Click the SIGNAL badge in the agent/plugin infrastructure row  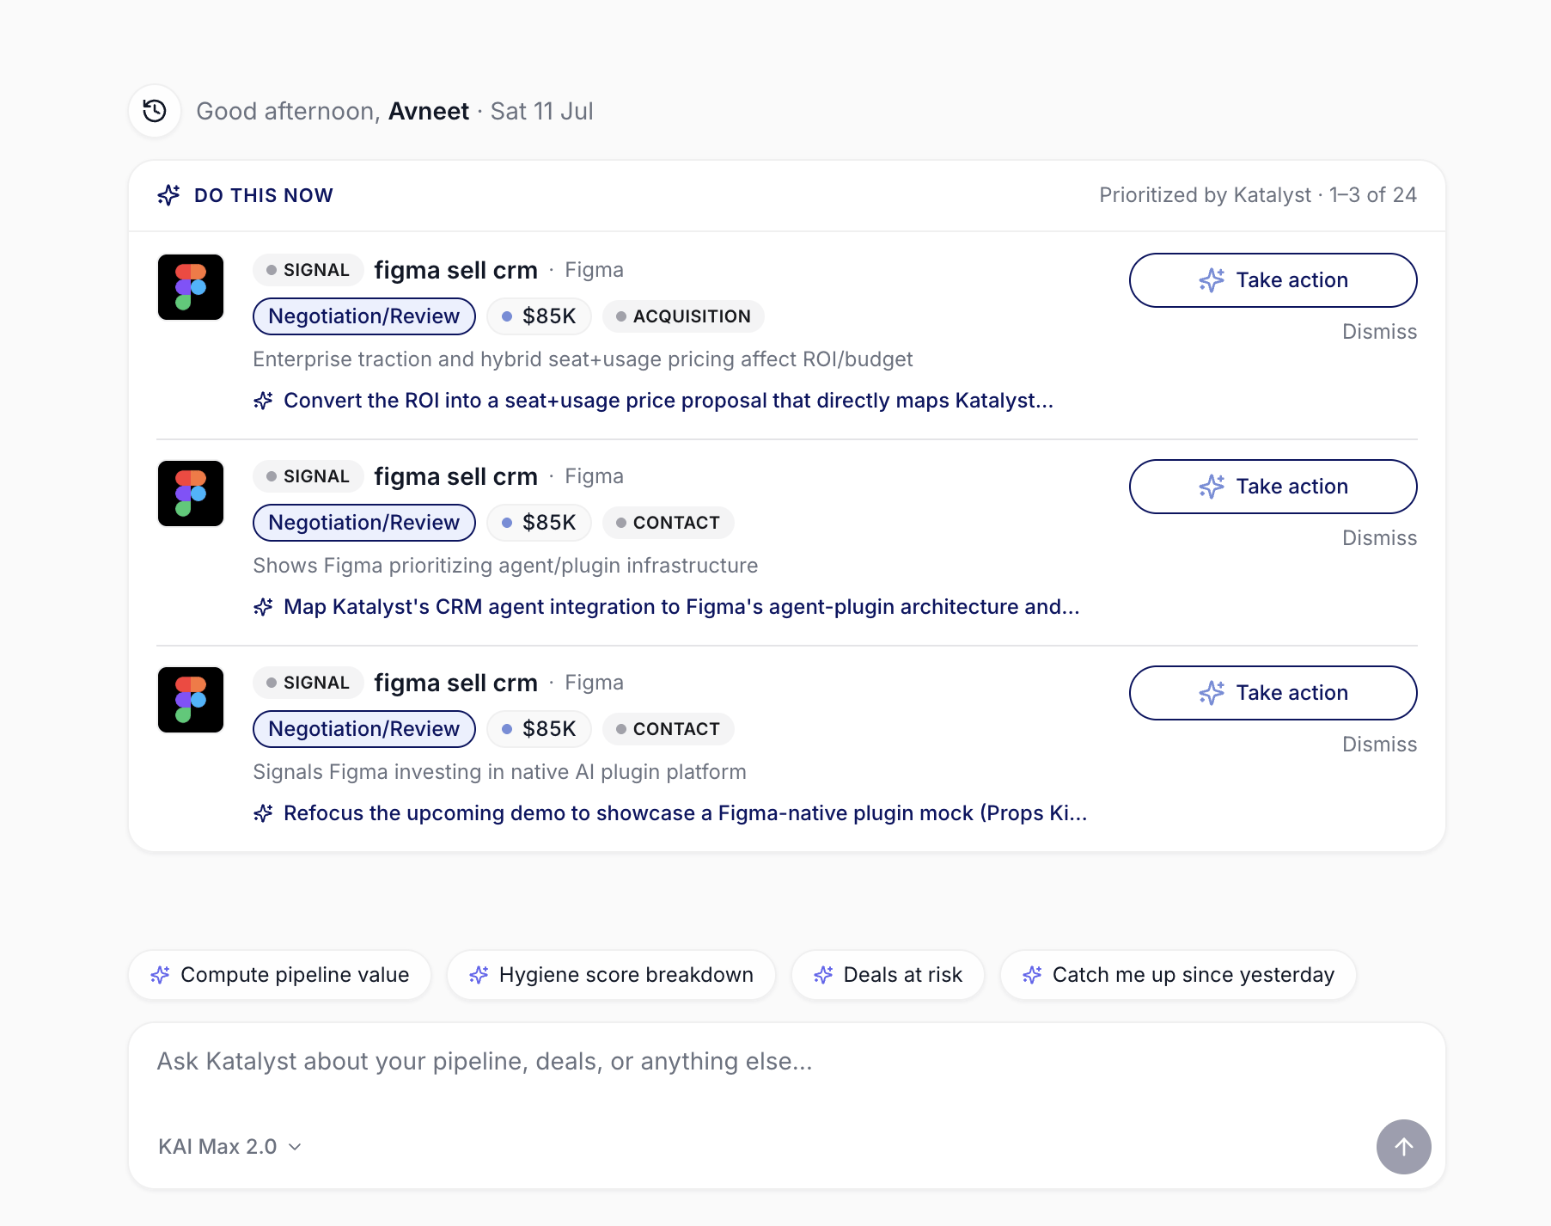coord(308,476)
